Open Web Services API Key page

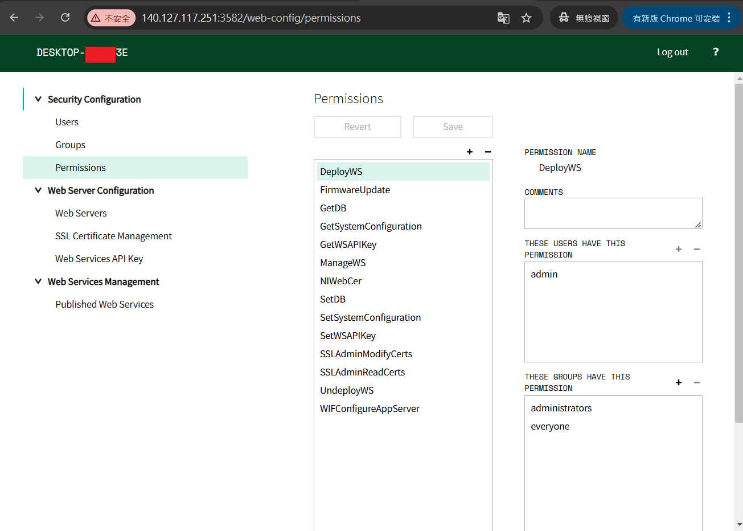(99, 259)
